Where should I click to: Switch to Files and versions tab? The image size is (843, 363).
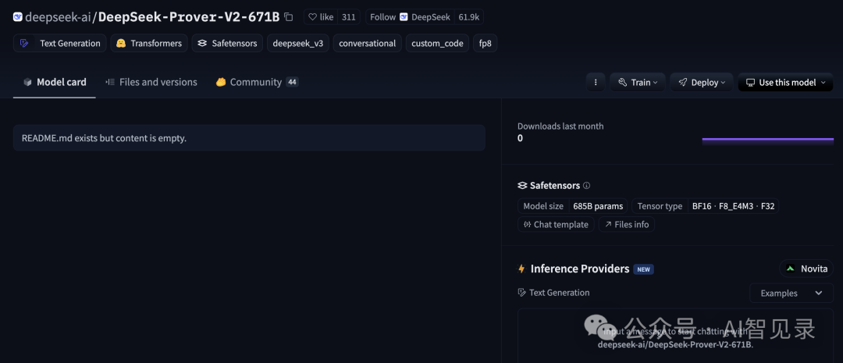(x=151, y=82)
